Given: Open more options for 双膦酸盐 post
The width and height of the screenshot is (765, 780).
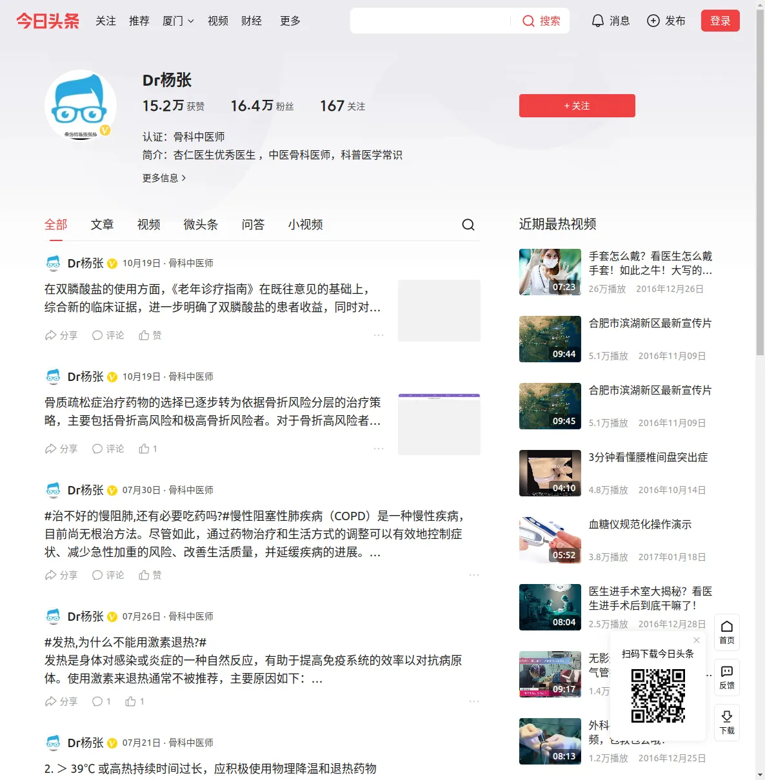Looking at the screenshot, I should [379, 335].
